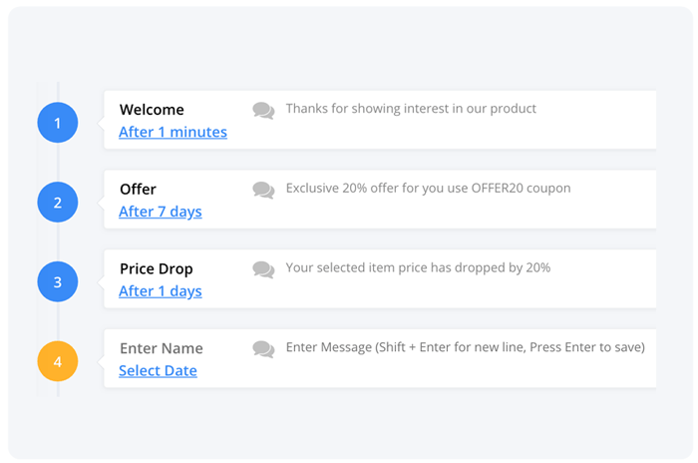The width and height of the screenshot is (698, 463).
Task: Select step 2 circle marker
Action: tap(58, 203)
